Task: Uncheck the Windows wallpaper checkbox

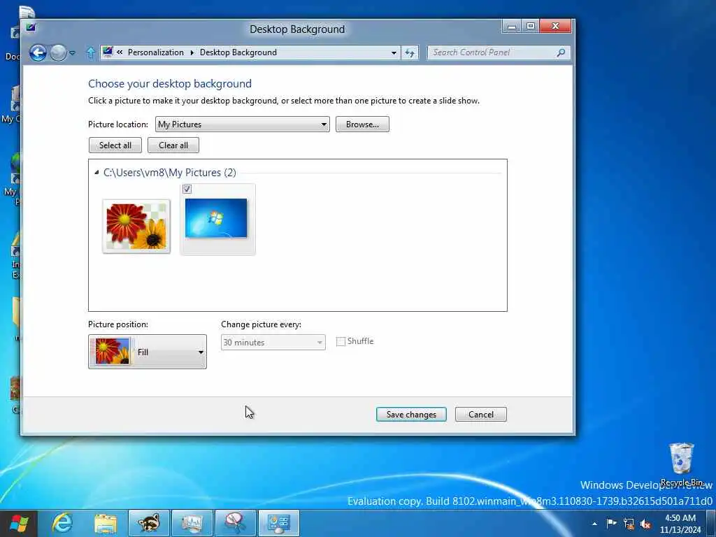Action: click(x=187, y=189)
